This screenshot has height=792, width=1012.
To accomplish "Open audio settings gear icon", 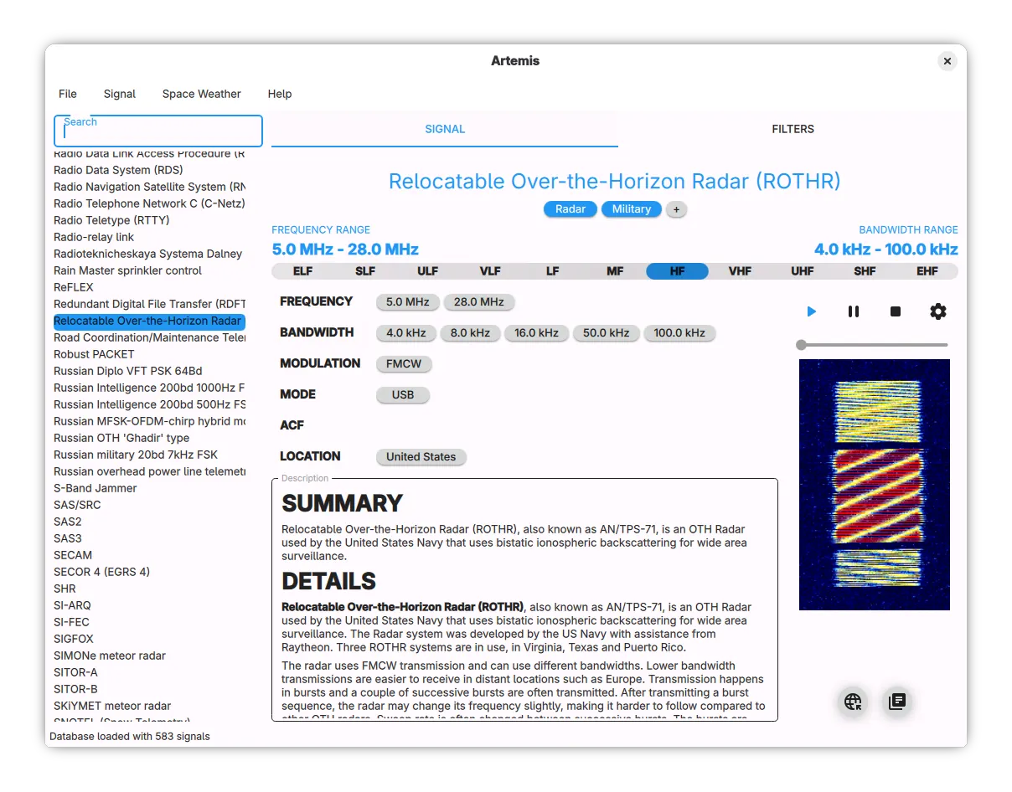I will click(x=938, y=311).
